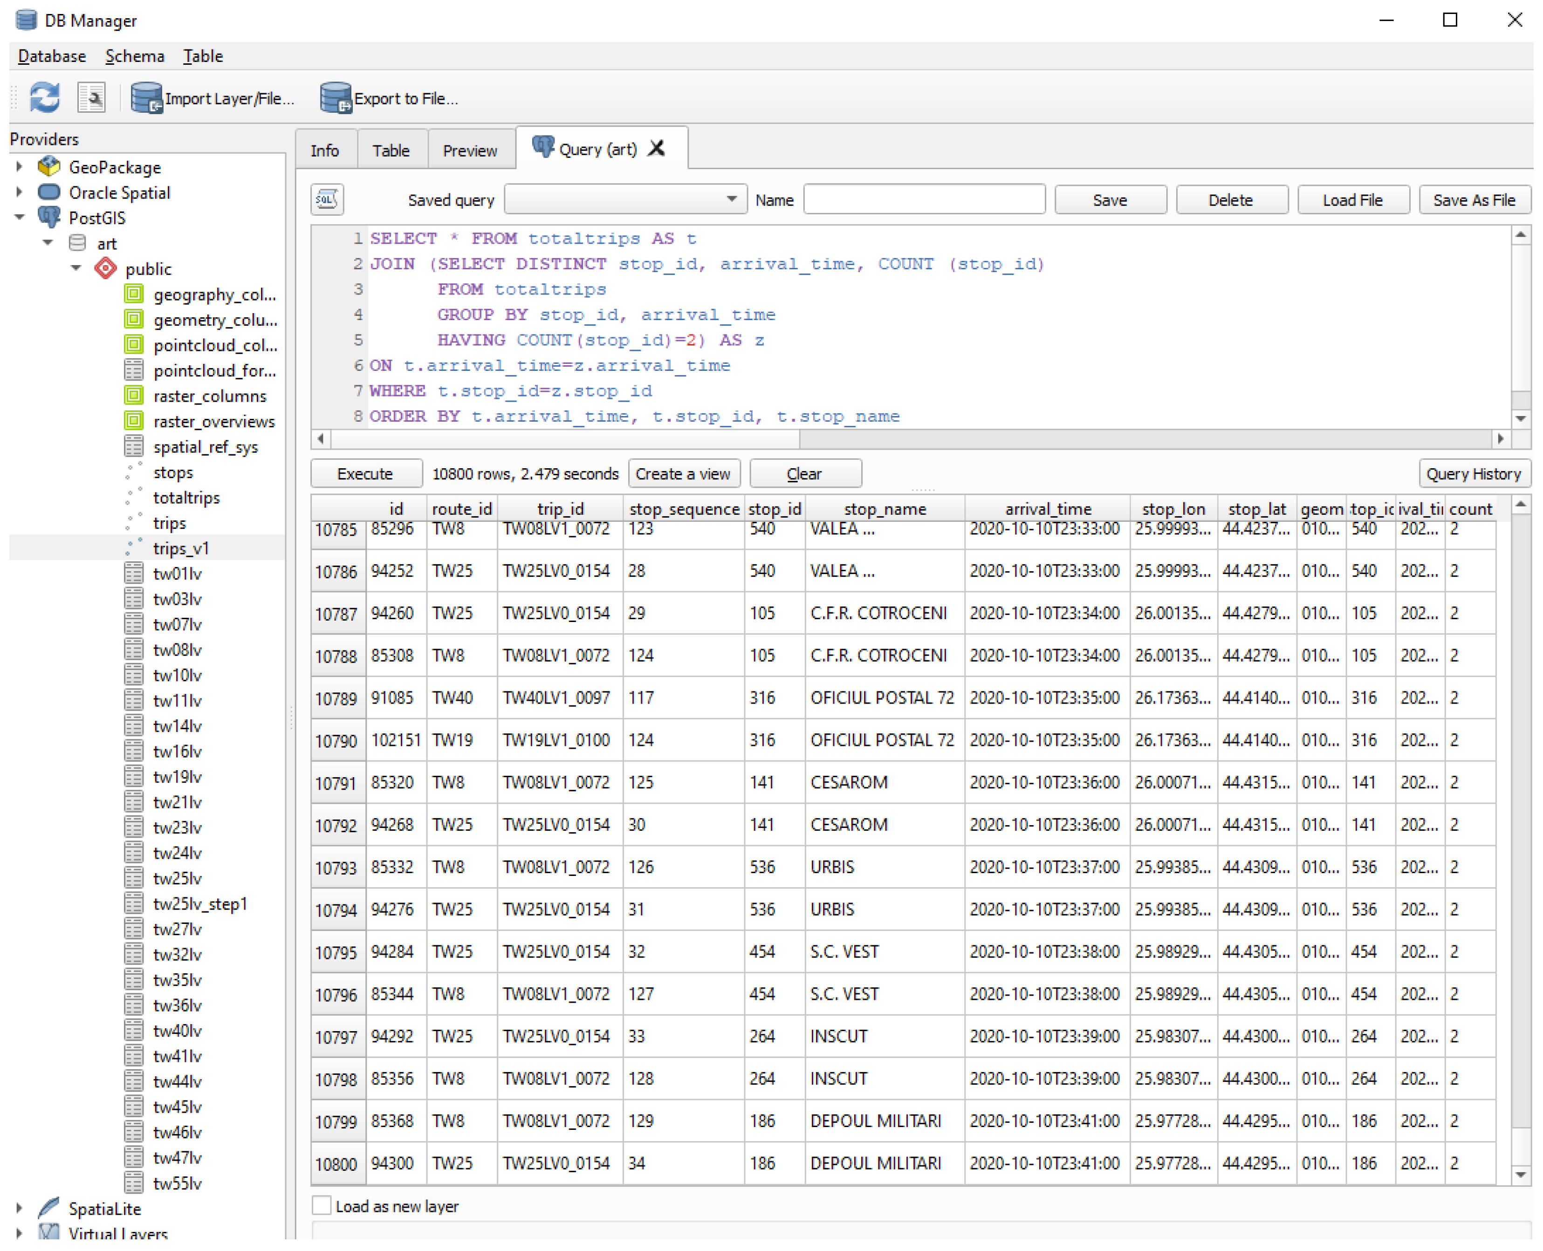Screen dimensions: 1543x1251
Task: Click the Export to File icon
Action: (x=336, y=98)
